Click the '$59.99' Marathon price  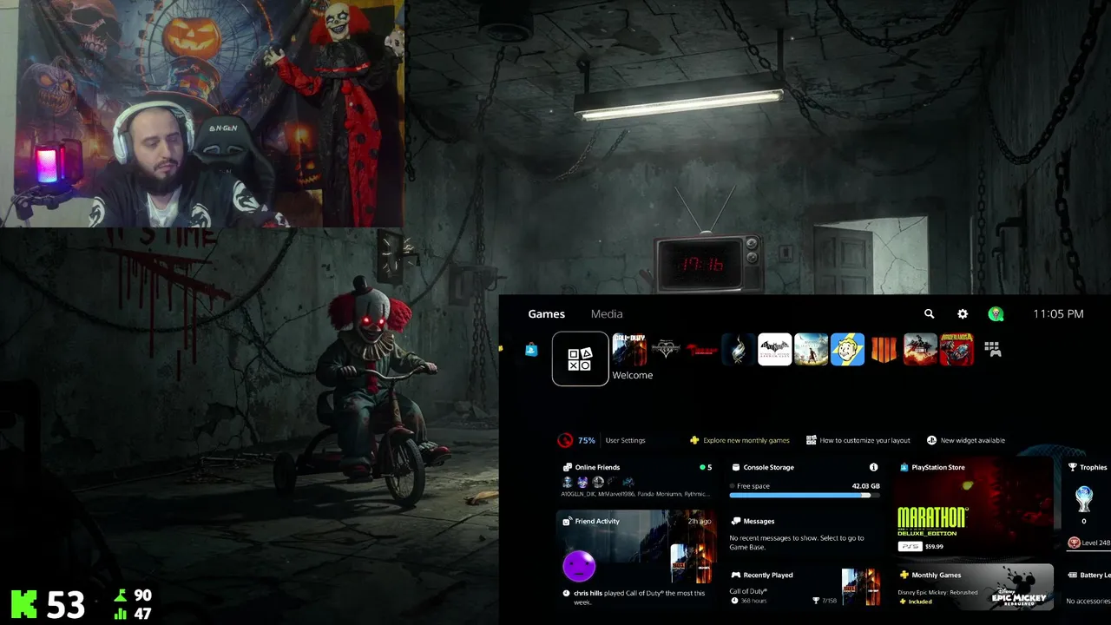(934, 547)
